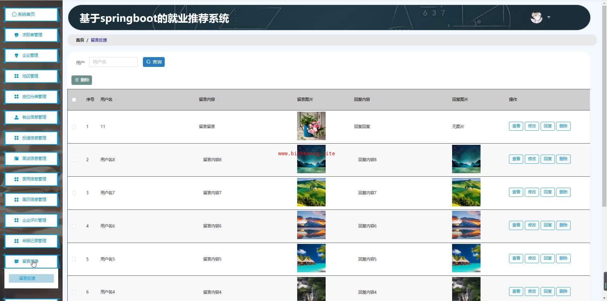Click the 回复回复 reply cell

[362, 127]
